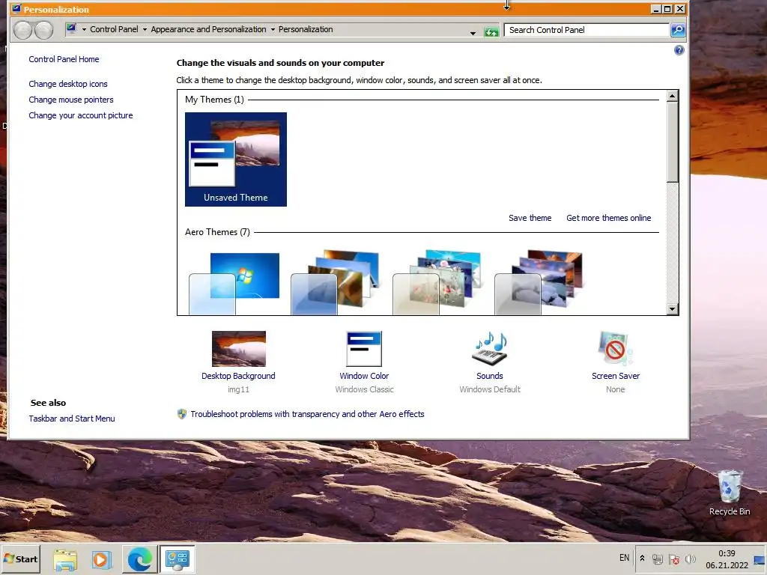Click the Appearance and Personalization breadcrumb
767x575 pixels.
click(208, 29)
